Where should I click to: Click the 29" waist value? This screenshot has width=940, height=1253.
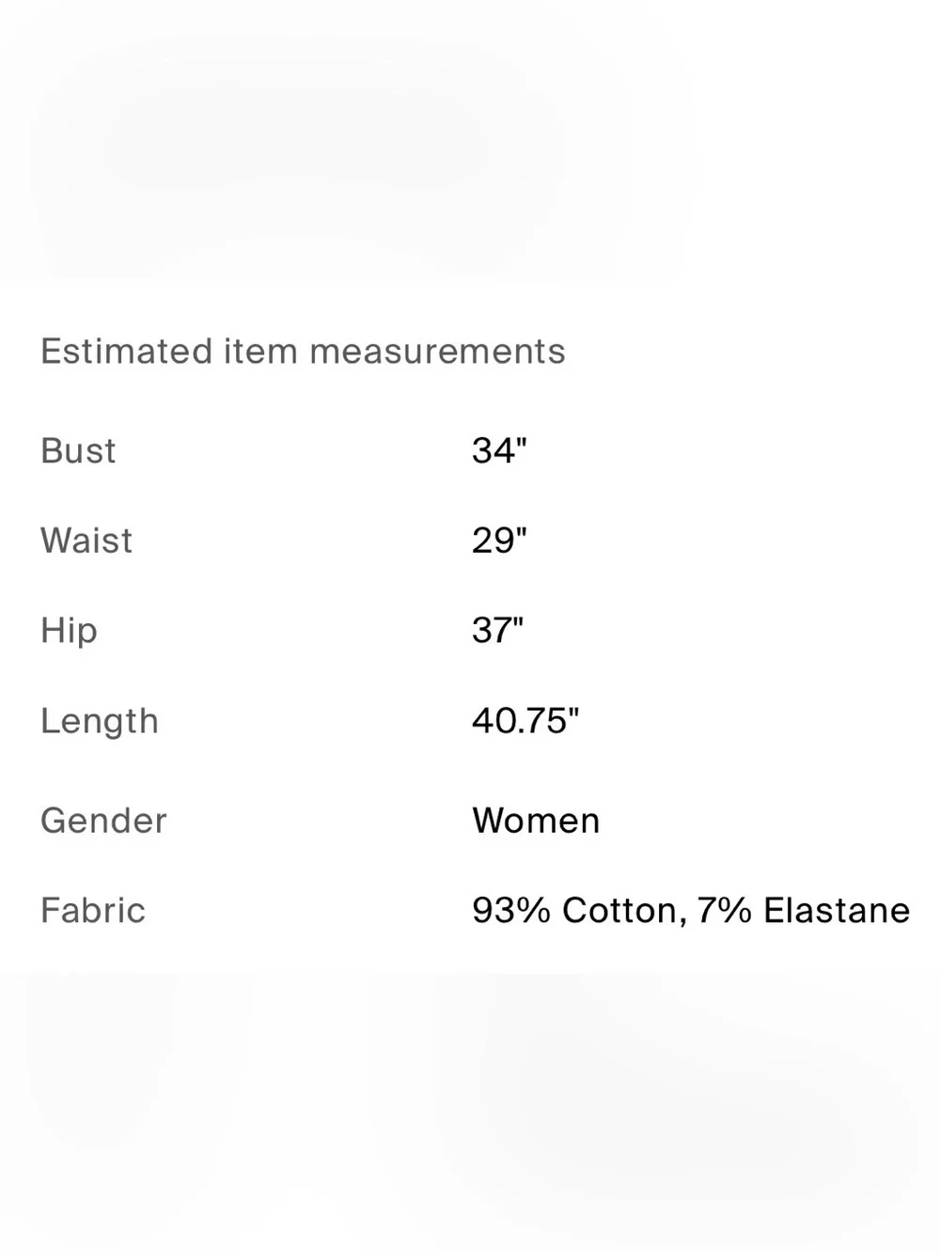[499, 540]
